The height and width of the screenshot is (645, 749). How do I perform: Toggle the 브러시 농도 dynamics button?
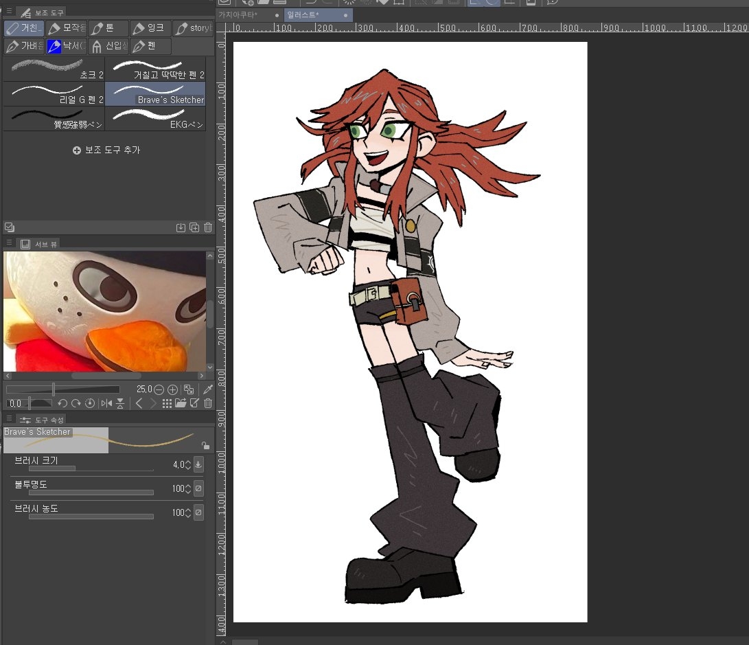click(198, 512)
